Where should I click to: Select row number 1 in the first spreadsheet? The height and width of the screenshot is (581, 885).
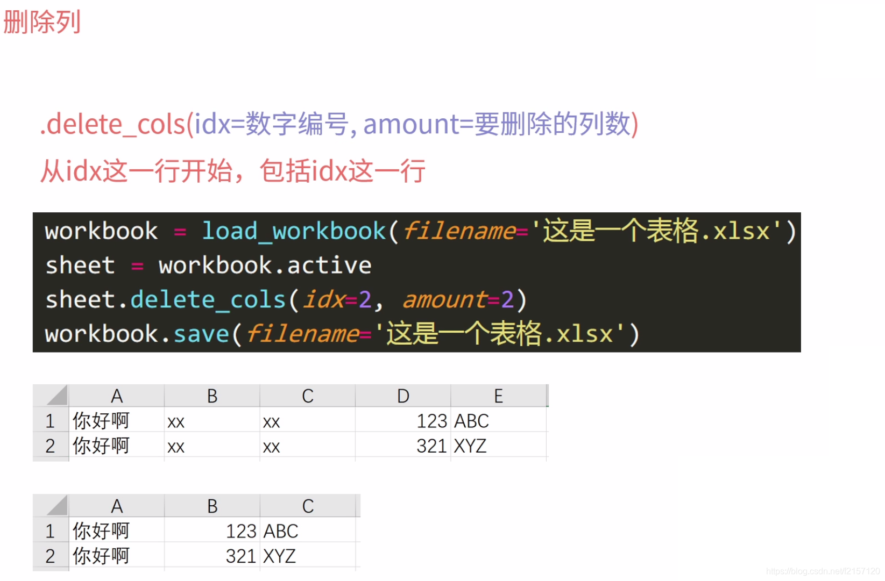[50, 420]
